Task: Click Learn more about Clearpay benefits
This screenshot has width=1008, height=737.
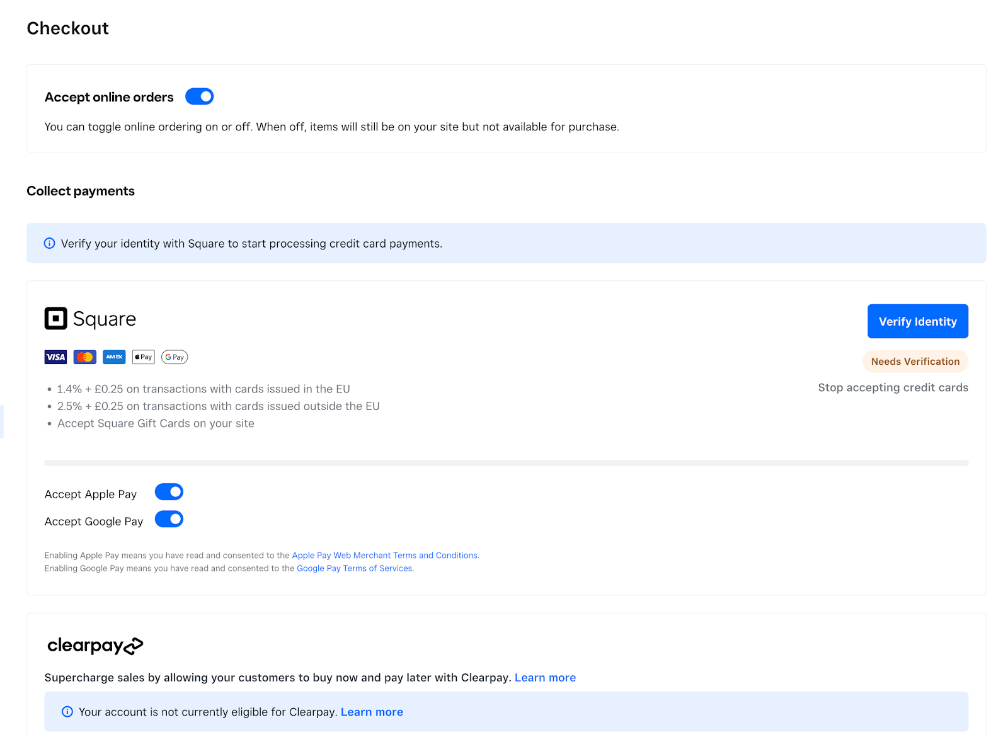Action: (545, 677)
